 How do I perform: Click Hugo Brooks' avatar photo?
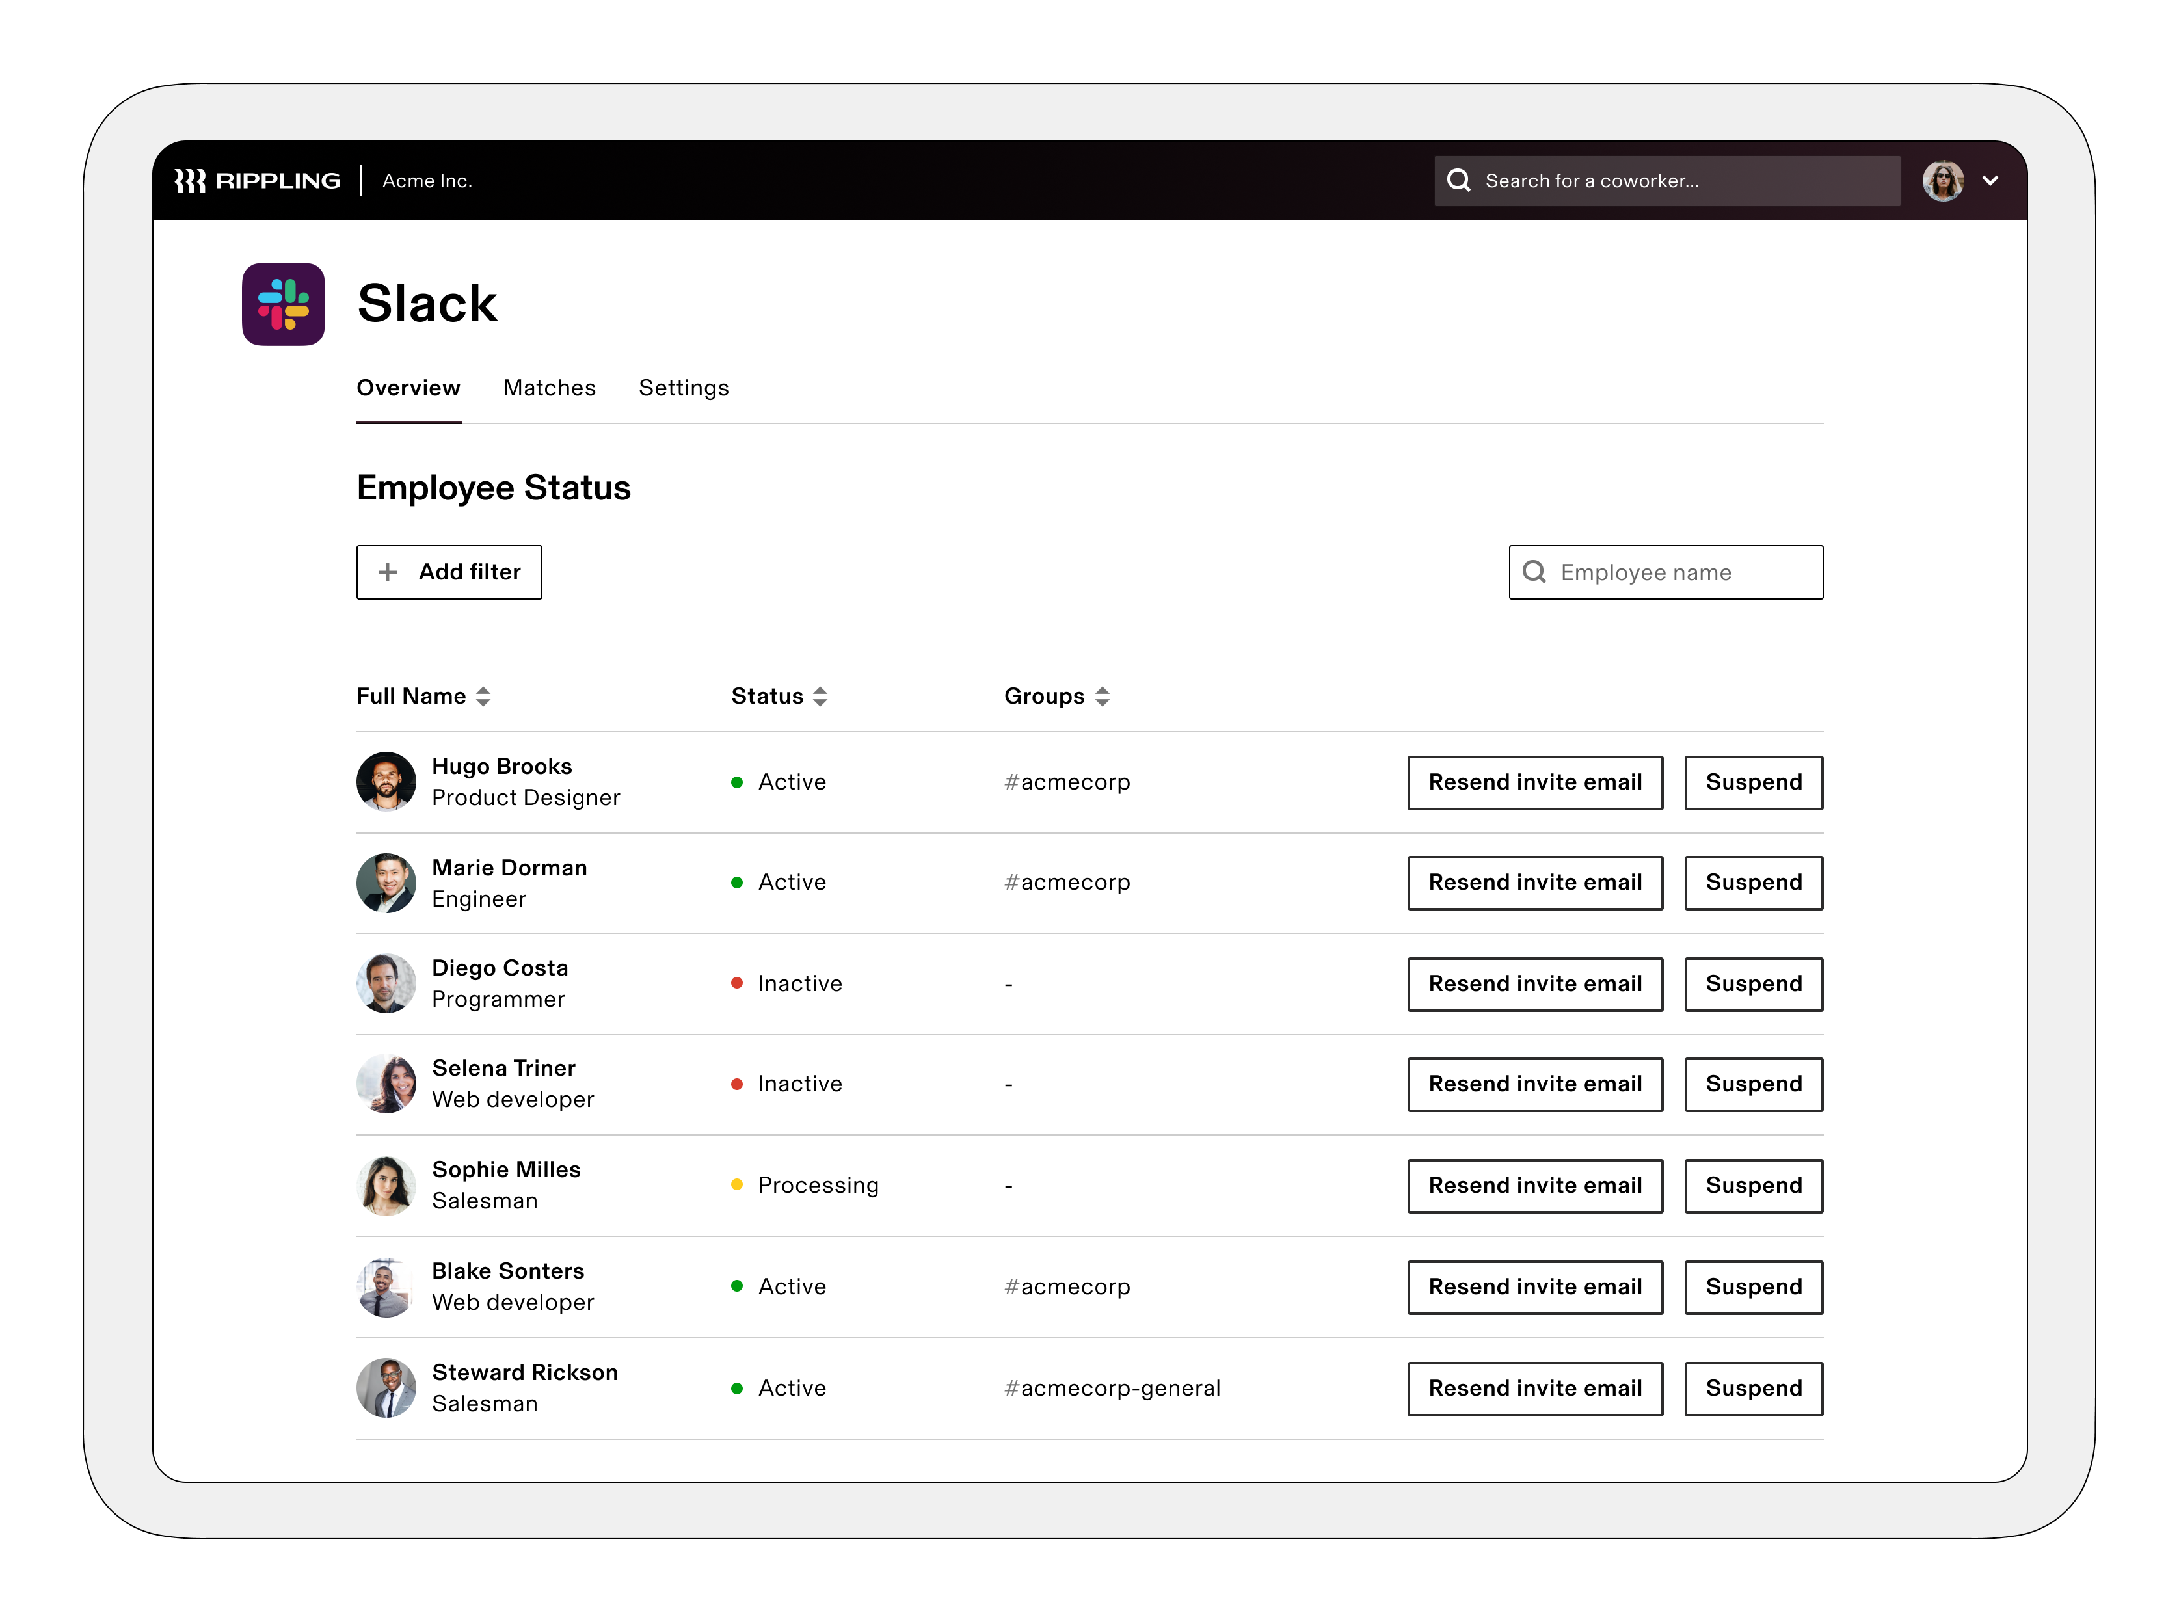386,782
